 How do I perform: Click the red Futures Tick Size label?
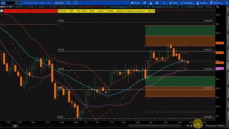coord(44,11)
